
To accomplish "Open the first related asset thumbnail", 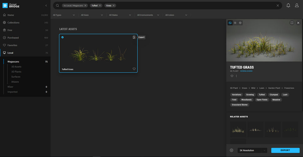I will coord(238,129).
